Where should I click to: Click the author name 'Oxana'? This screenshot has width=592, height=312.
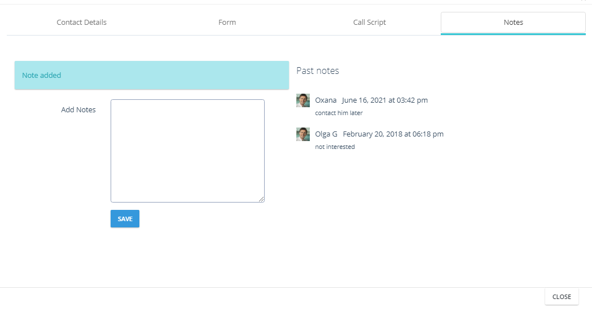[x=326, y=100]
